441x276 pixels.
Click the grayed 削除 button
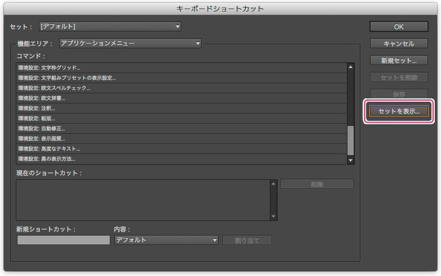coord(317,184)
